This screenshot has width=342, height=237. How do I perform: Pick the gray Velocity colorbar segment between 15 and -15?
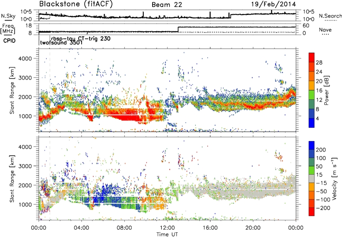(x=312, y=178)
